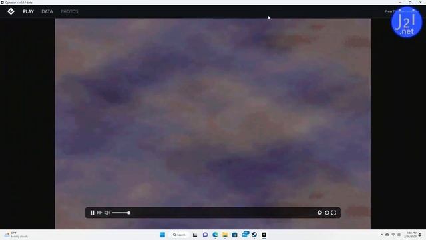Open the notification center icon
Image resolution: width=426 pixels, height=240 pixels.
pyautogui.click(x=420, y=235)
